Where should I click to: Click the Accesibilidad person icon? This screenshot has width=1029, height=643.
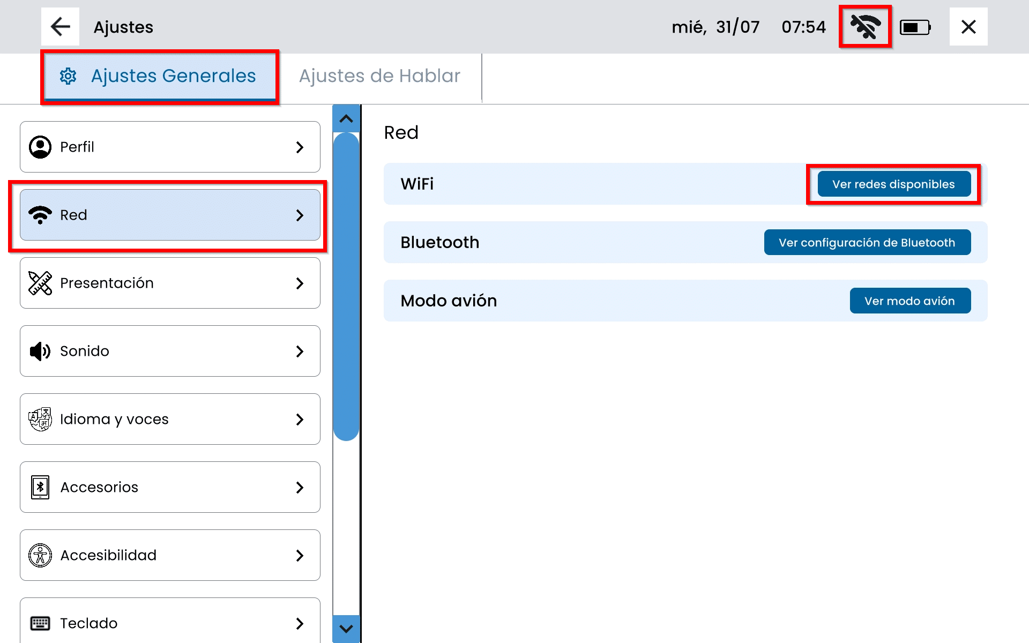point(40,555)
